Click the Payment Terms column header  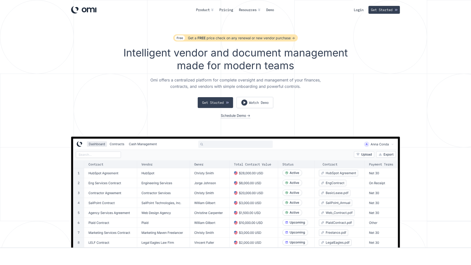point(381,165)
